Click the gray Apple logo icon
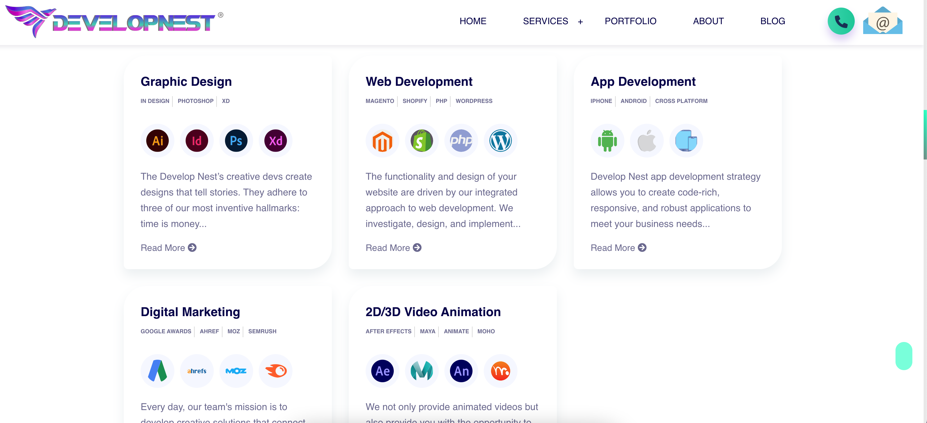Viewport: 927px width, 423px height. pyautogui.click(x=647, y=141)
